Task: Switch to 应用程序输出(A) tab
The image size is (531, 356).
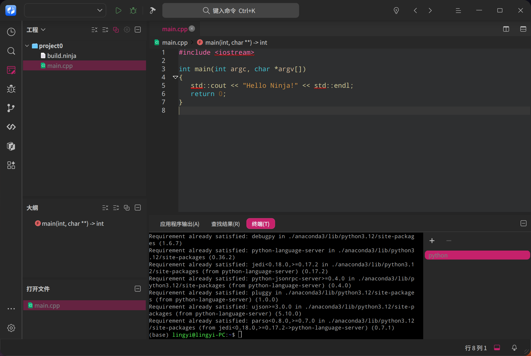Action: tap(180, 224)
